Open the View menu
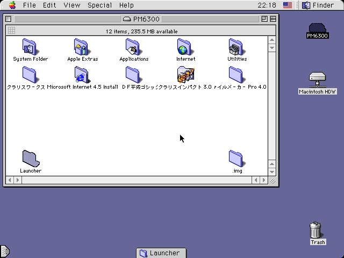This screenshot has height=258, width=344. pos(71,5)
